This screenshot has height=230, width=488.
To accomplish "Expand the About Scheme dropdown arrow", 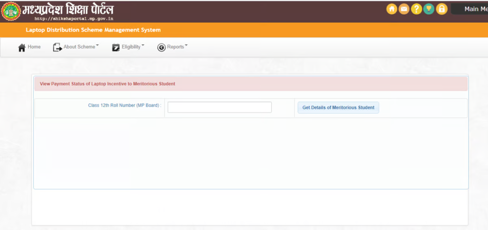I will 98,46.
